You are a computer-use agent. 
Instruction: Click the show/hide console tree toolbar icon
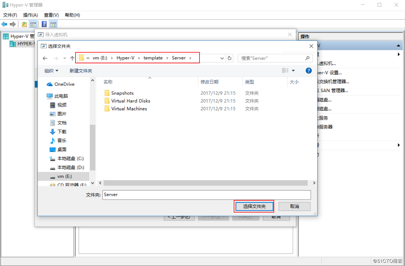33,24
